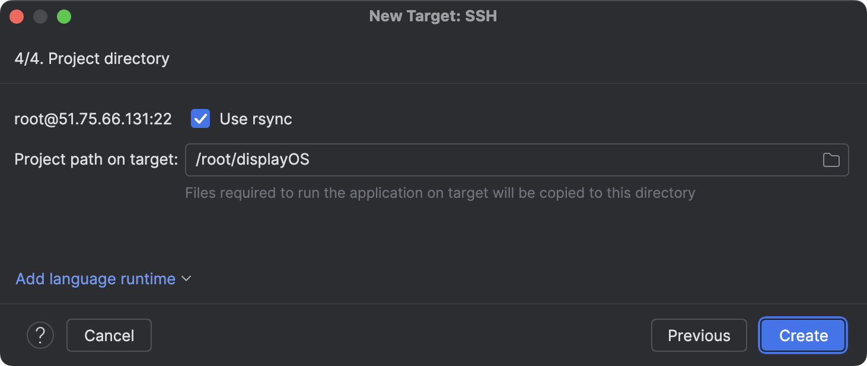Cancel the SSH target setup

[109, 335]
